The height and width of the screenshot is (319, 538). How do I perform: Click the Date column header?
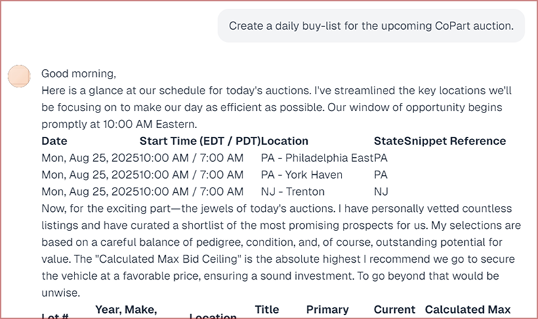click(54, 141)
